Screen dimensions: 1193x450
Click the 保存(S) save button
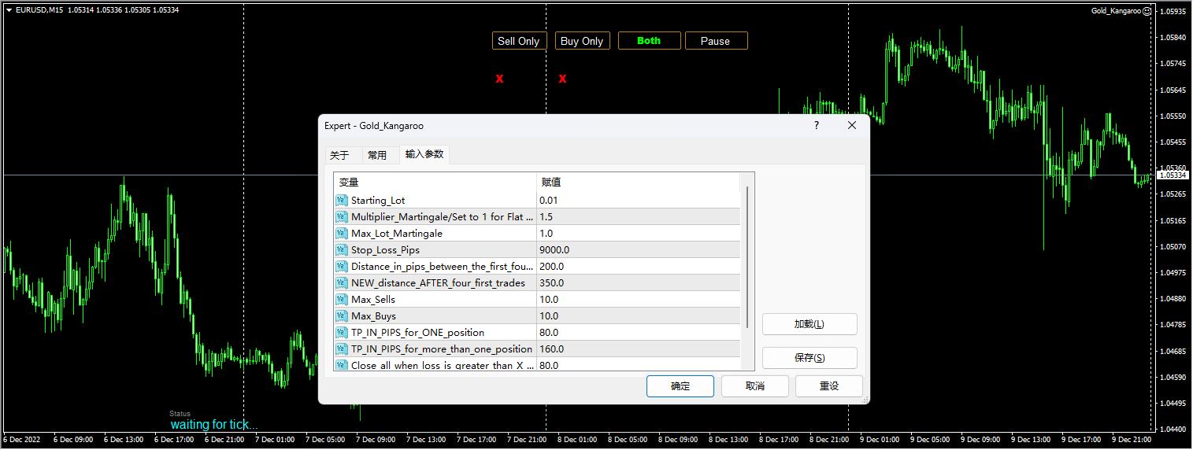[x=809, y=358]
